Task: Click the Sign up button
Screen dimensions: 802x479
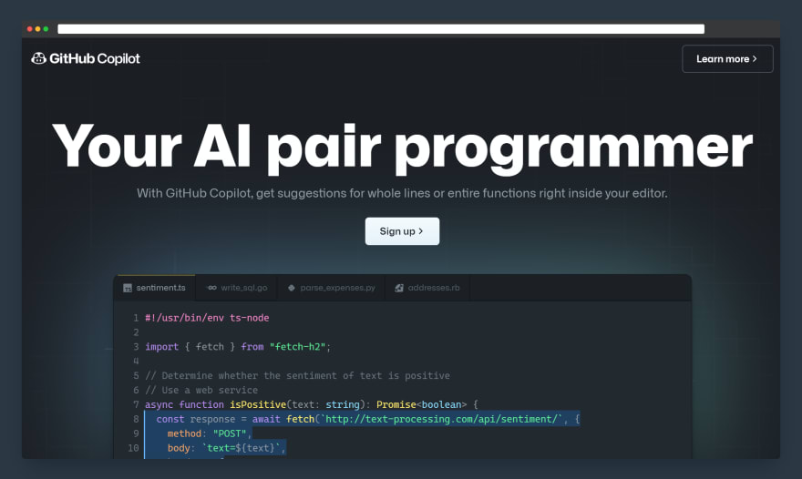Action: [x=402, y=231]
